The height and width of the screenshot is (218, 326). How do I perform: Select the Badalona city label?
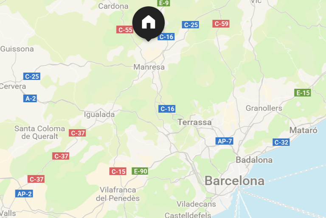[254, 160]
